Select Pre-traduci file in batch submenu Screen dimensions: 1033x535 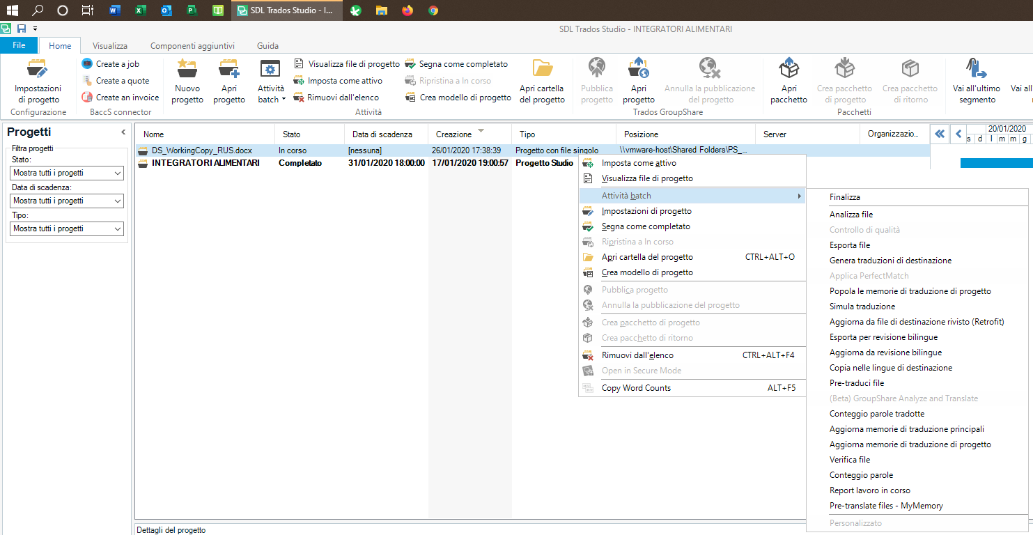(917, 383)
